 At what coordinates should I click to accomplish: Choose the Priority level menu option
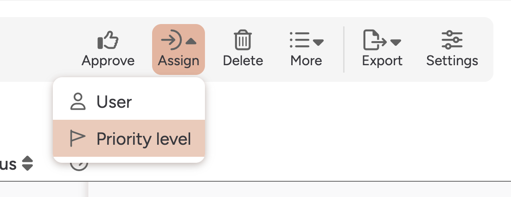click(x=144, y=139)
